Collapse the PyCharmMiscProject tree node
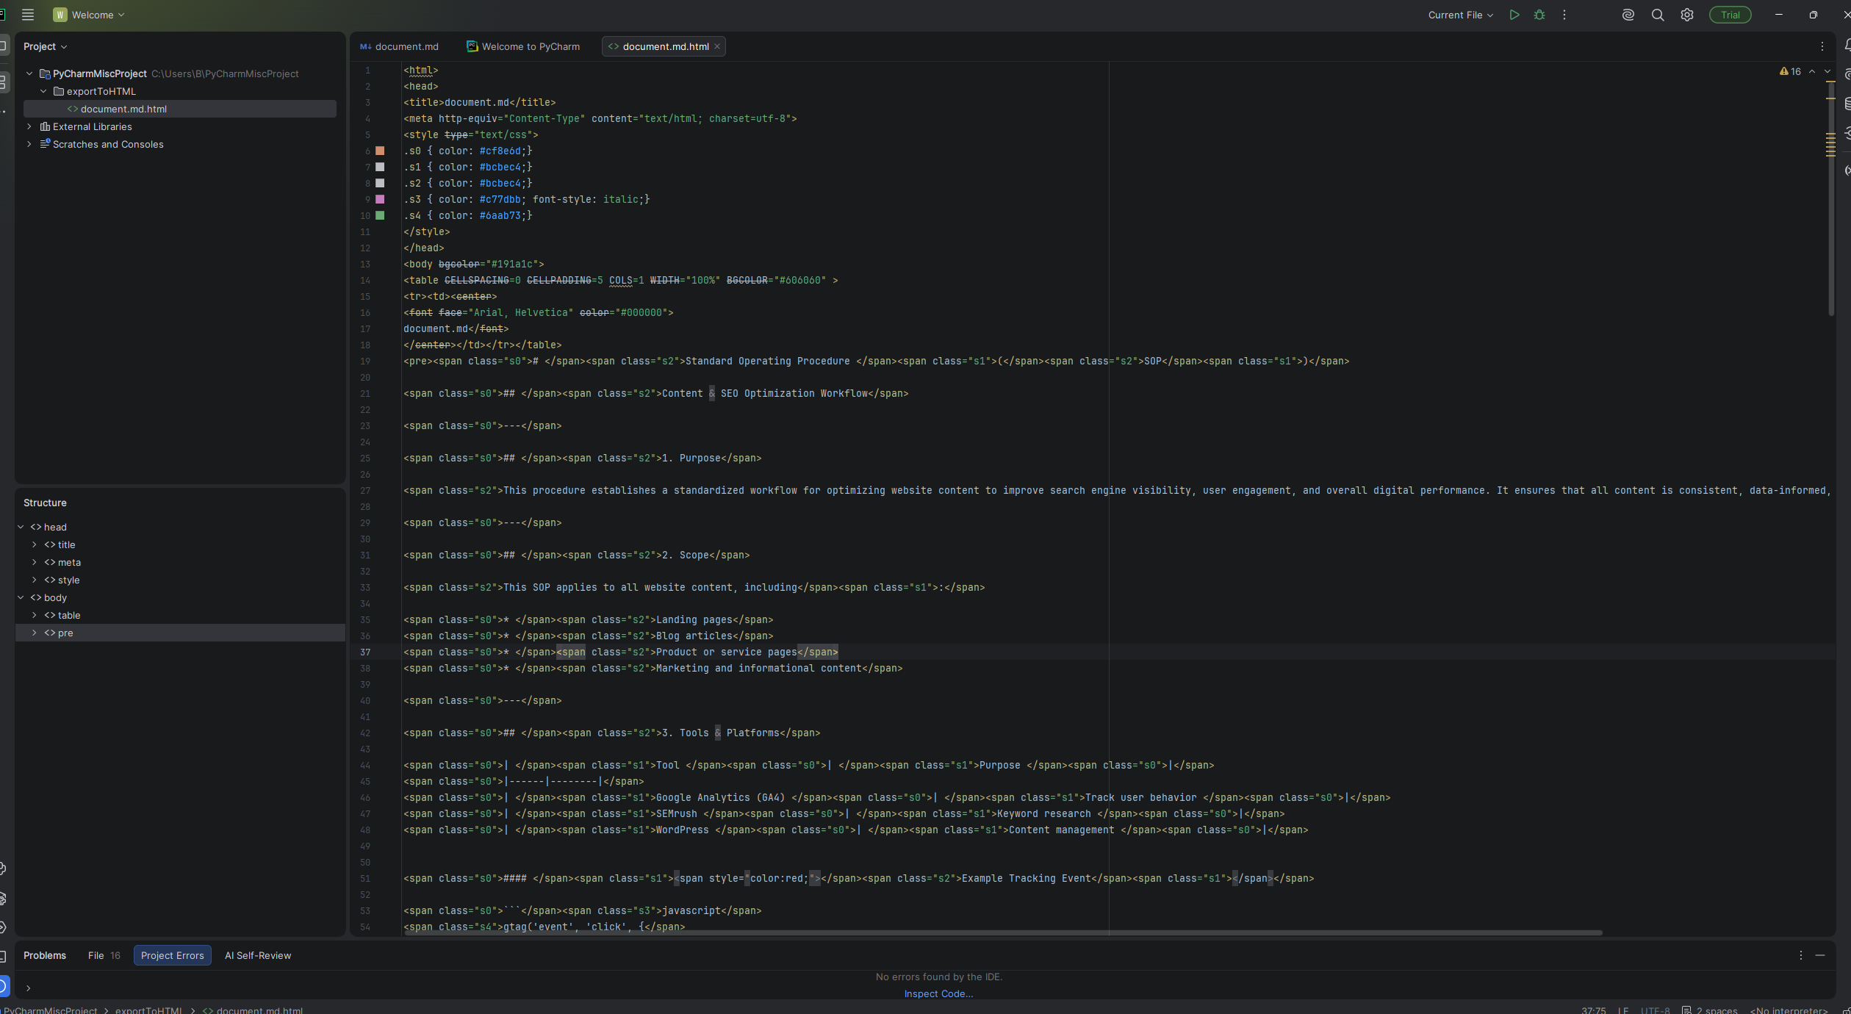Image resolution: width=1851 pixels, height=1014 pixels. (29, 73)
